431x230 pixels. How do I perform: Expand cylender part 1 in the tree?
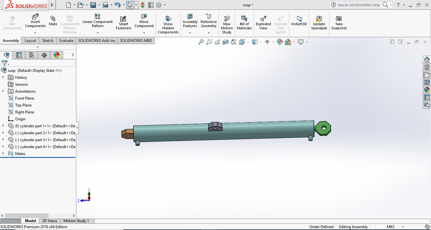3,126
